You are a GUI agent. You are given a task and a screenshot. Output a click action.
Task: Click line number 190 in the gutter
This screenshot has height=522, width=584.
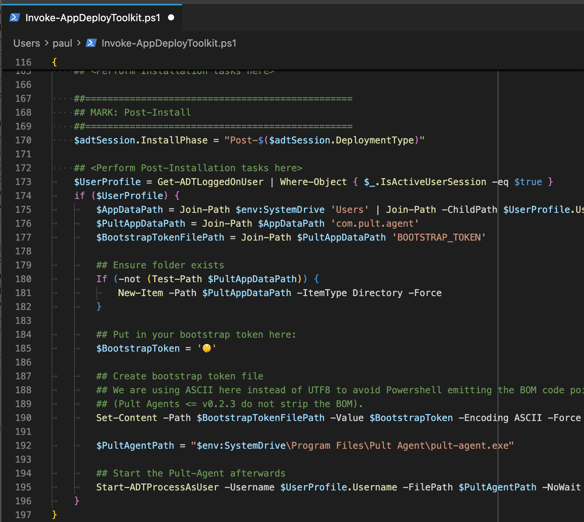point(23,418)
